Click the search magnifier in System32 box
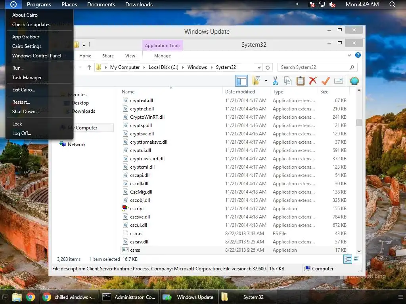 (352, 67)
